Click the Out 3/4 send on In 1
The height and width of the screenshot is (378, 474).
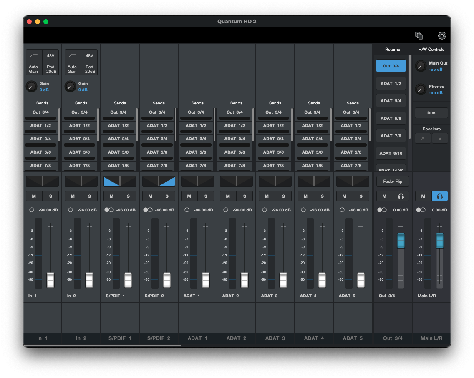[41, 114]
